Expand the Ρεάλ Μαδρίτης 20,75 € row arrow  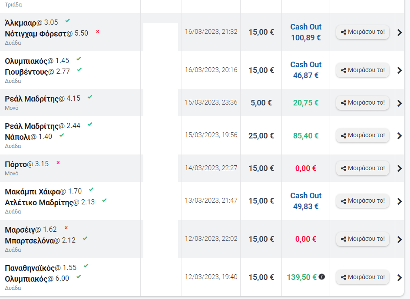coord(399,103)
